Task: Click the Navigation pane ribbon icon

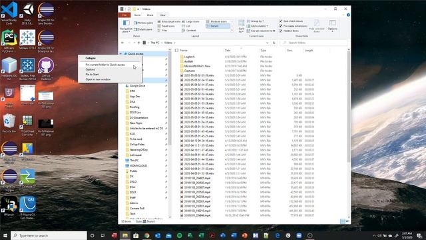Action: tap(126, 26)
